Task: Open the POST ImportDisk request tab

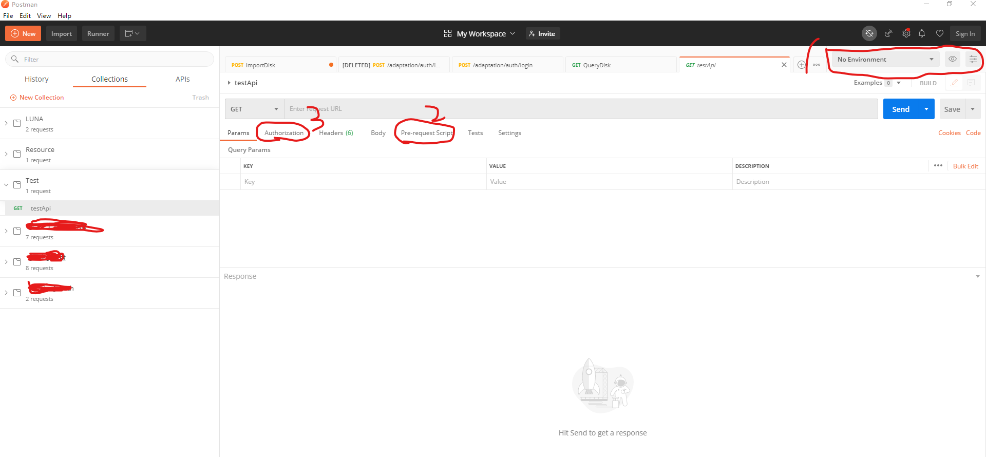Action: [x=280, y=65]
